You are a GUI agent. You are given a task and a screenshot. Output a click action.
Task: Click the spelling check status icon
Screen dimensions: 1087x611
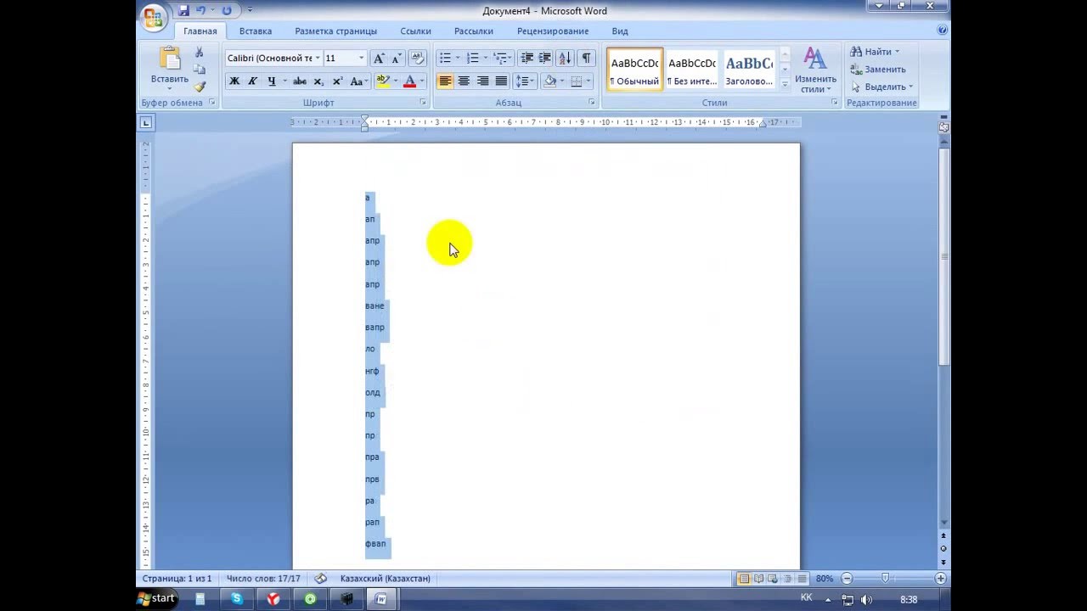[320, 579]
